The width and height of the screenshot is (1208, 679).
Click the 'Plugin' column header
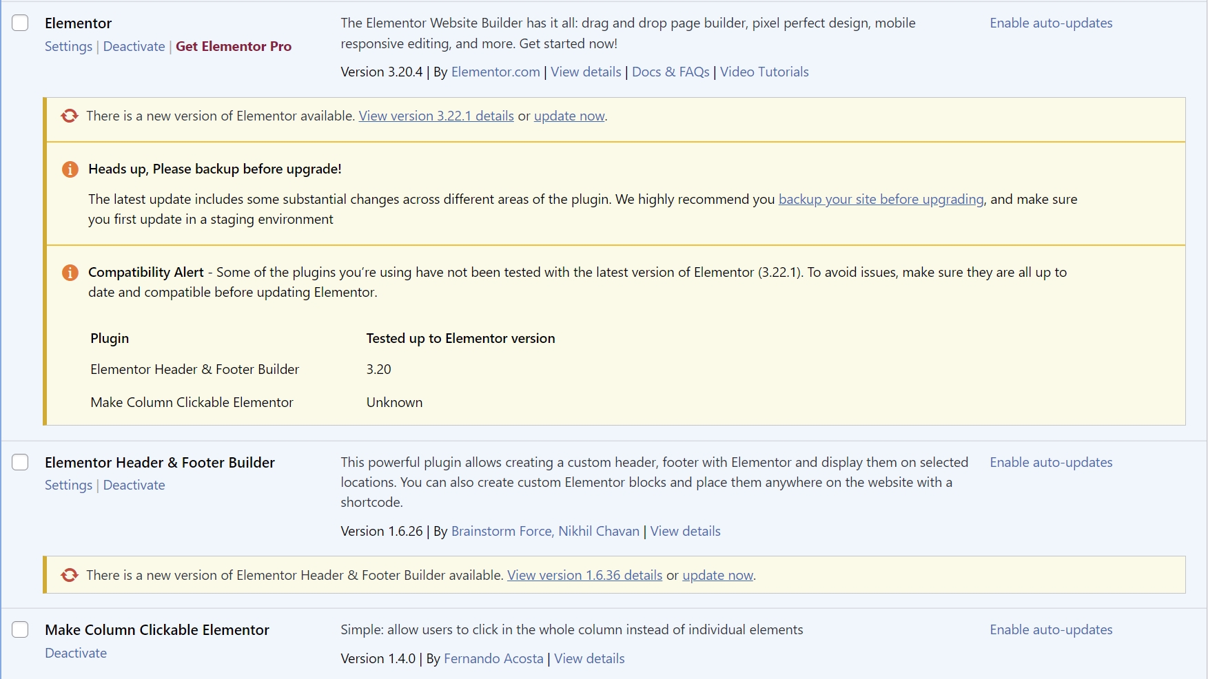[x=110, y=339]
